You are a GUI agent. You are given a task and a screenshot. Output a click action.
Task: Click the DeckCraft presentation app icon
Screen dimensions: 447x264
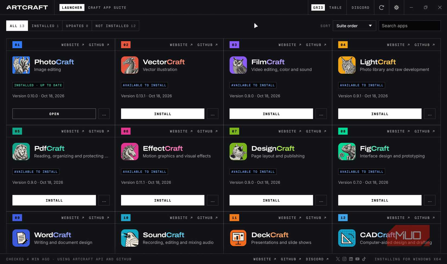[238, 238]
